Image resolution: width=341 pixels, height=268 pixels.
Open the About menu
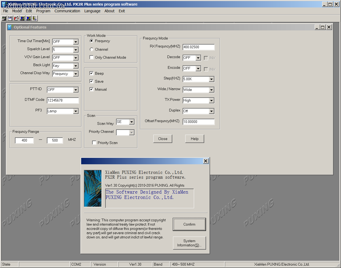click(x=109, y=11)
